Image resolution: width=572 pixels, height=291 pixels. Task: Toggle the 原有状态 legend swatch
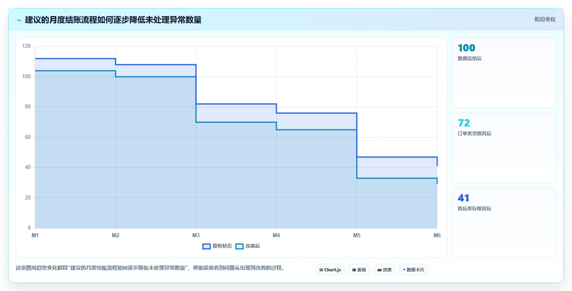207,246
